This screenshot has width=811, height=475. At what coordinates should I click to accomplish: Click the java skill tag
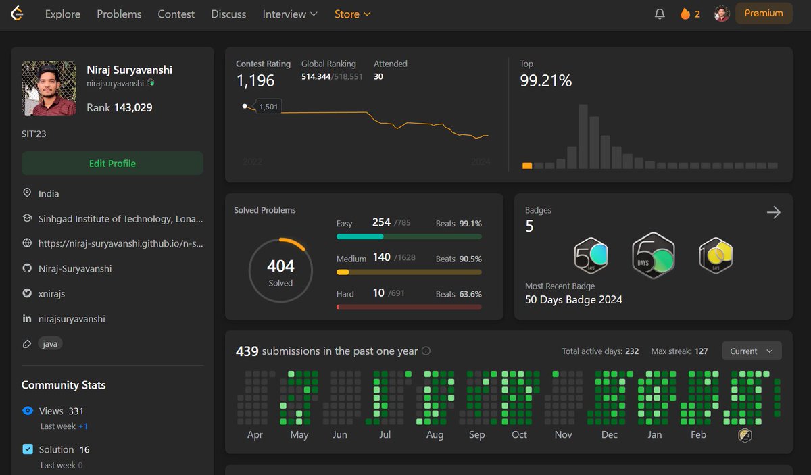[50, 343]
